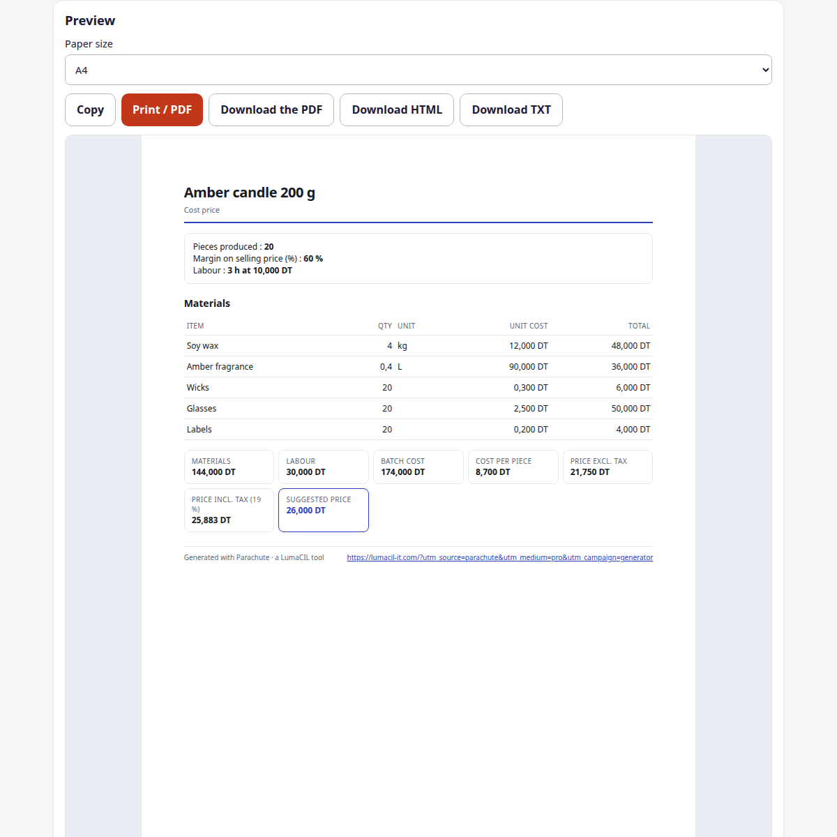Image resolution: width=837 pixels, height=837 pixels.
Task: Click the Print / PDF button
Action: click(x=162, y=110)
